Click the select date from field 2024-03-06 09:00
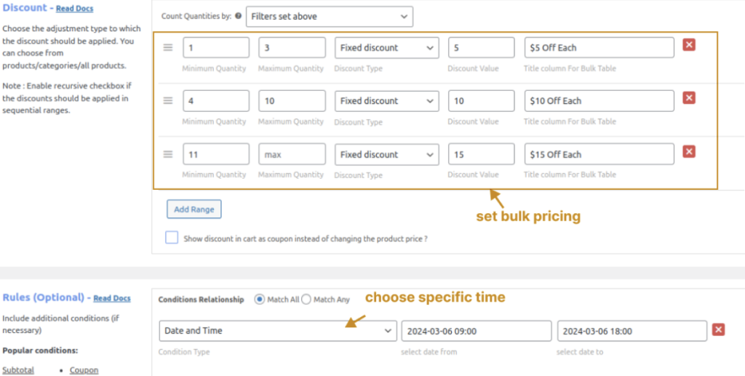Viewport: 745px width, 376px height. (x=476, y=331)
